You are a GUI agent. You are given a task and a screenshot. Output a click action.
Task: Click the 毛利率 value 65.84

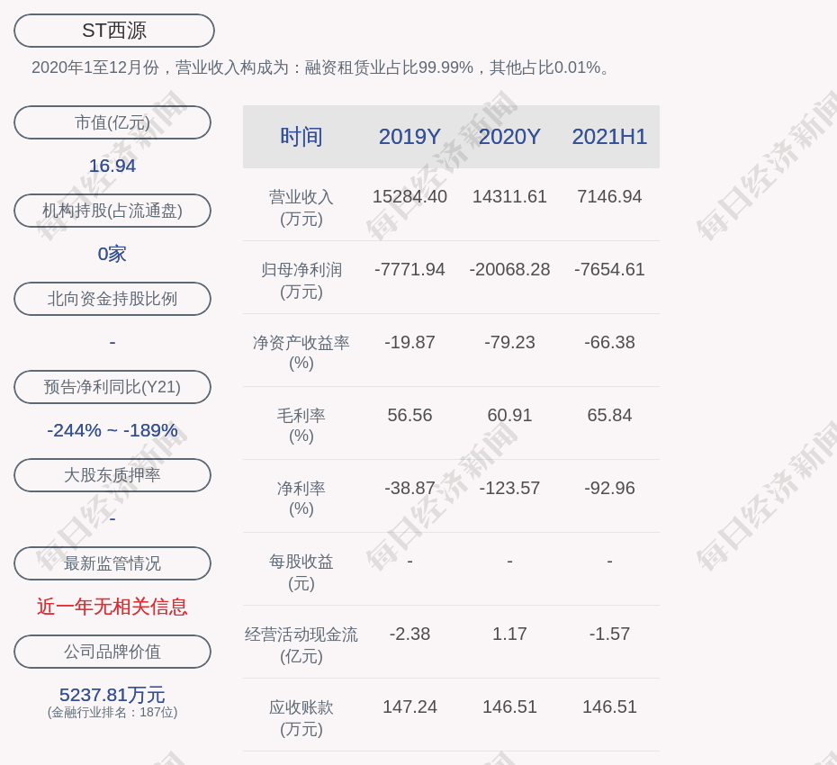(x=609, y=415)
